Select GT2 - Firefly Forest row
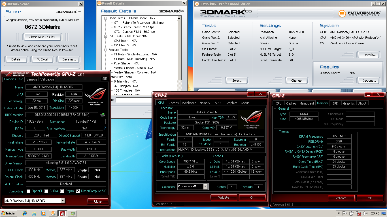Viewport: 387px width, 217px height. click(x=134, y=27)
